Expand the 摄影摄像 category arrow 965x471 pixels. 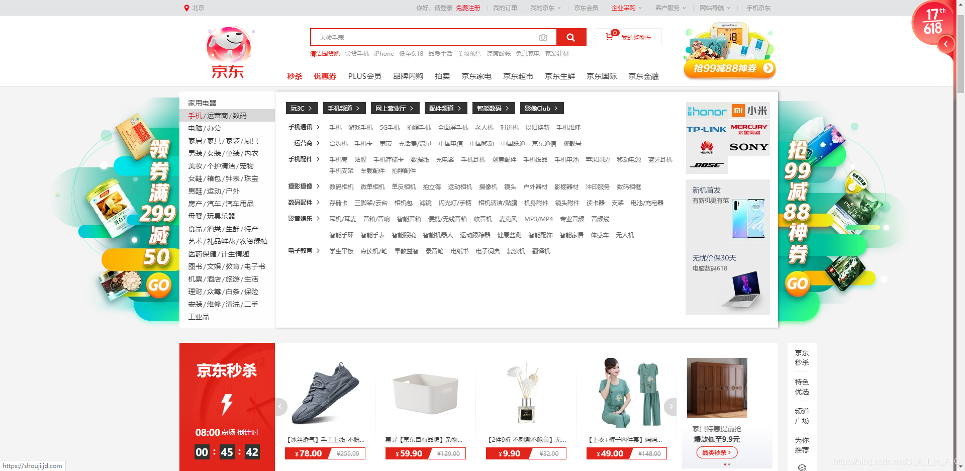318,186
